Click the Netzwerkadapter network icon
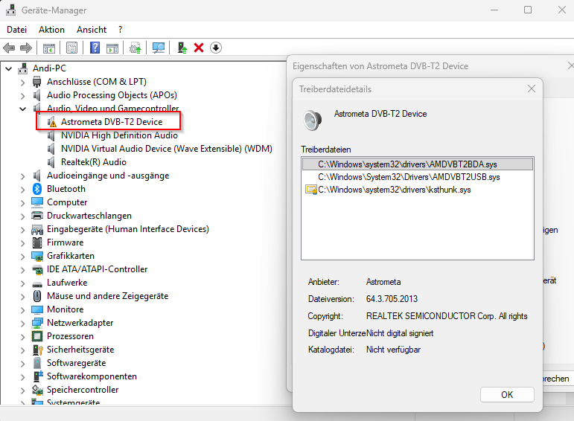Screen dimensions: 574x421 pyautogui.click(x=37, y=323)
